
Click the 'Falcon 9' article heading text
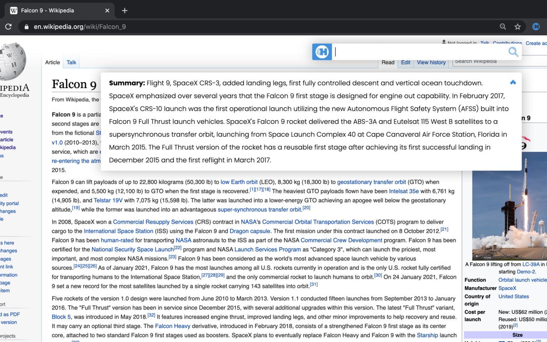[74, 84]
